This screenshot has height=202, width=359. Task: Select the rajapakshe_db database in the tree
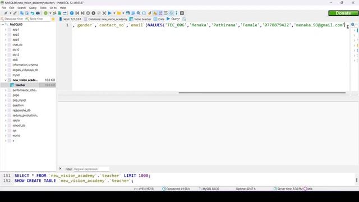(x=21, y=111)
